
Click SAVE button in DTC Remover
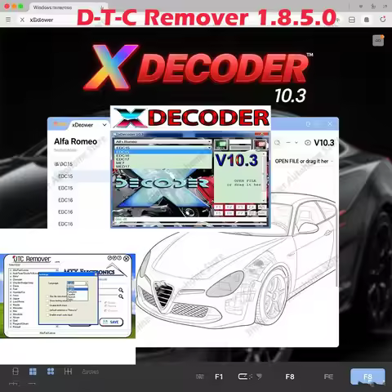tap(111, 322)
